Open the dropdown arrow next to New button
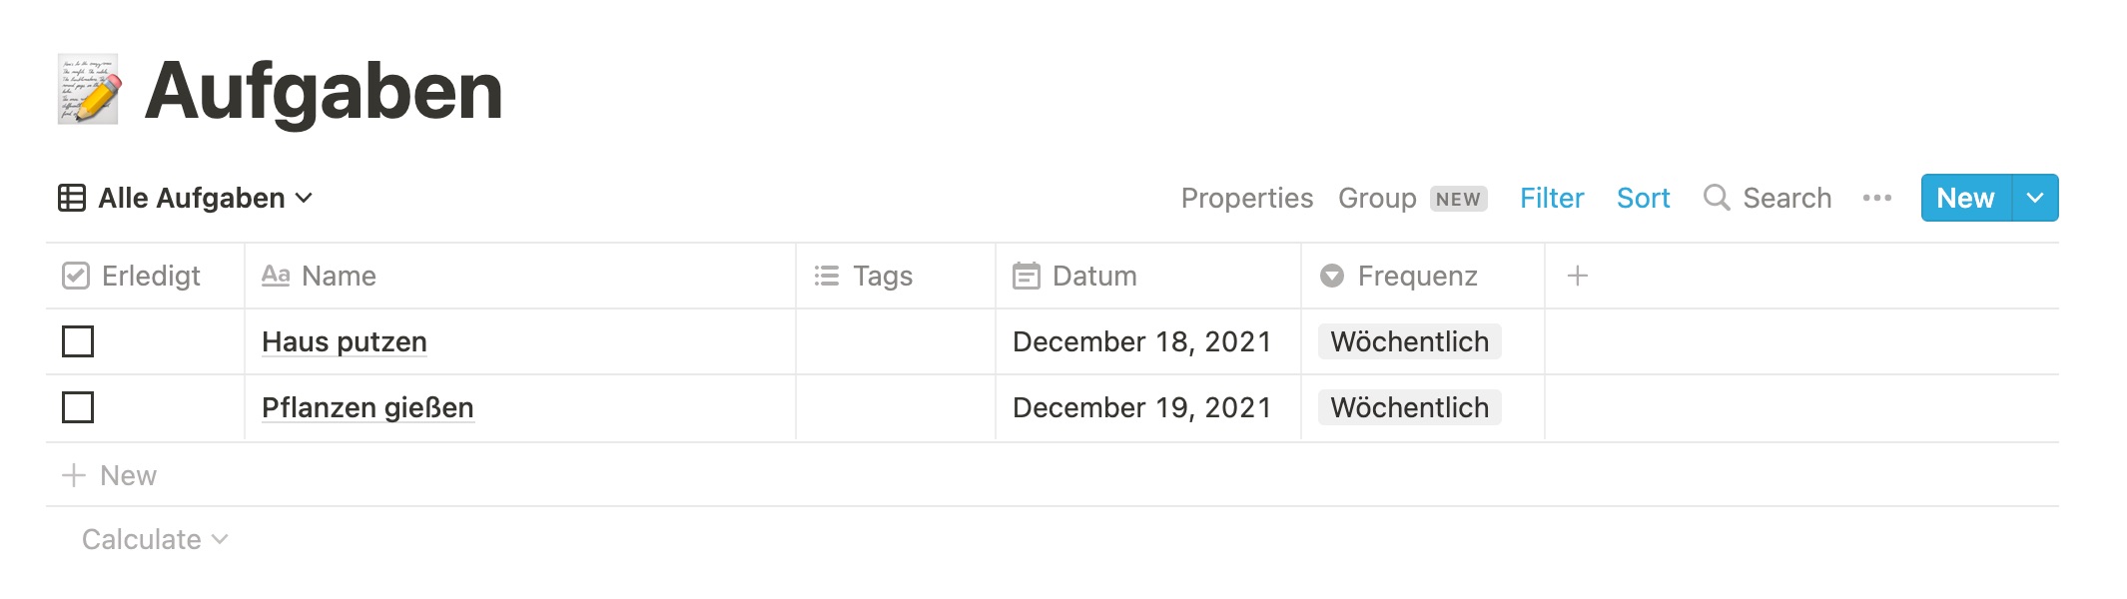This screenshot has width=2127, height=599. [2035, 198]
